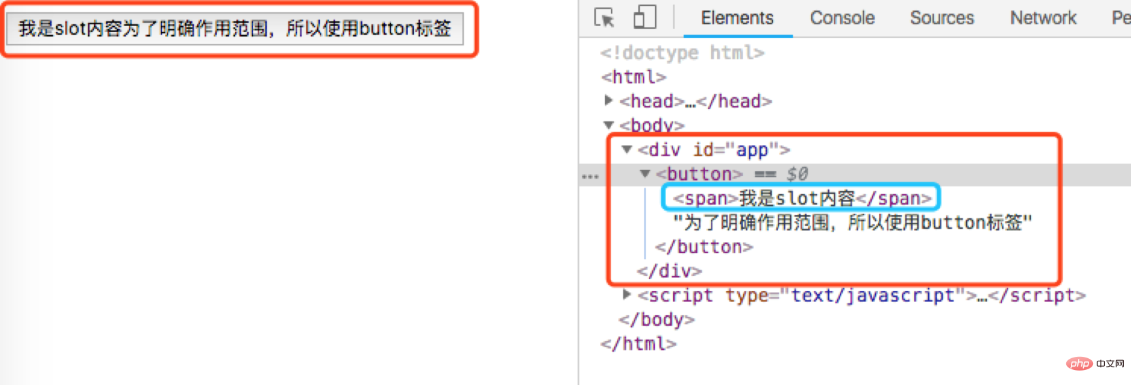1131x385 pixels.
Task: Click the slot content button on the page
Action: [x=235, y=29]
